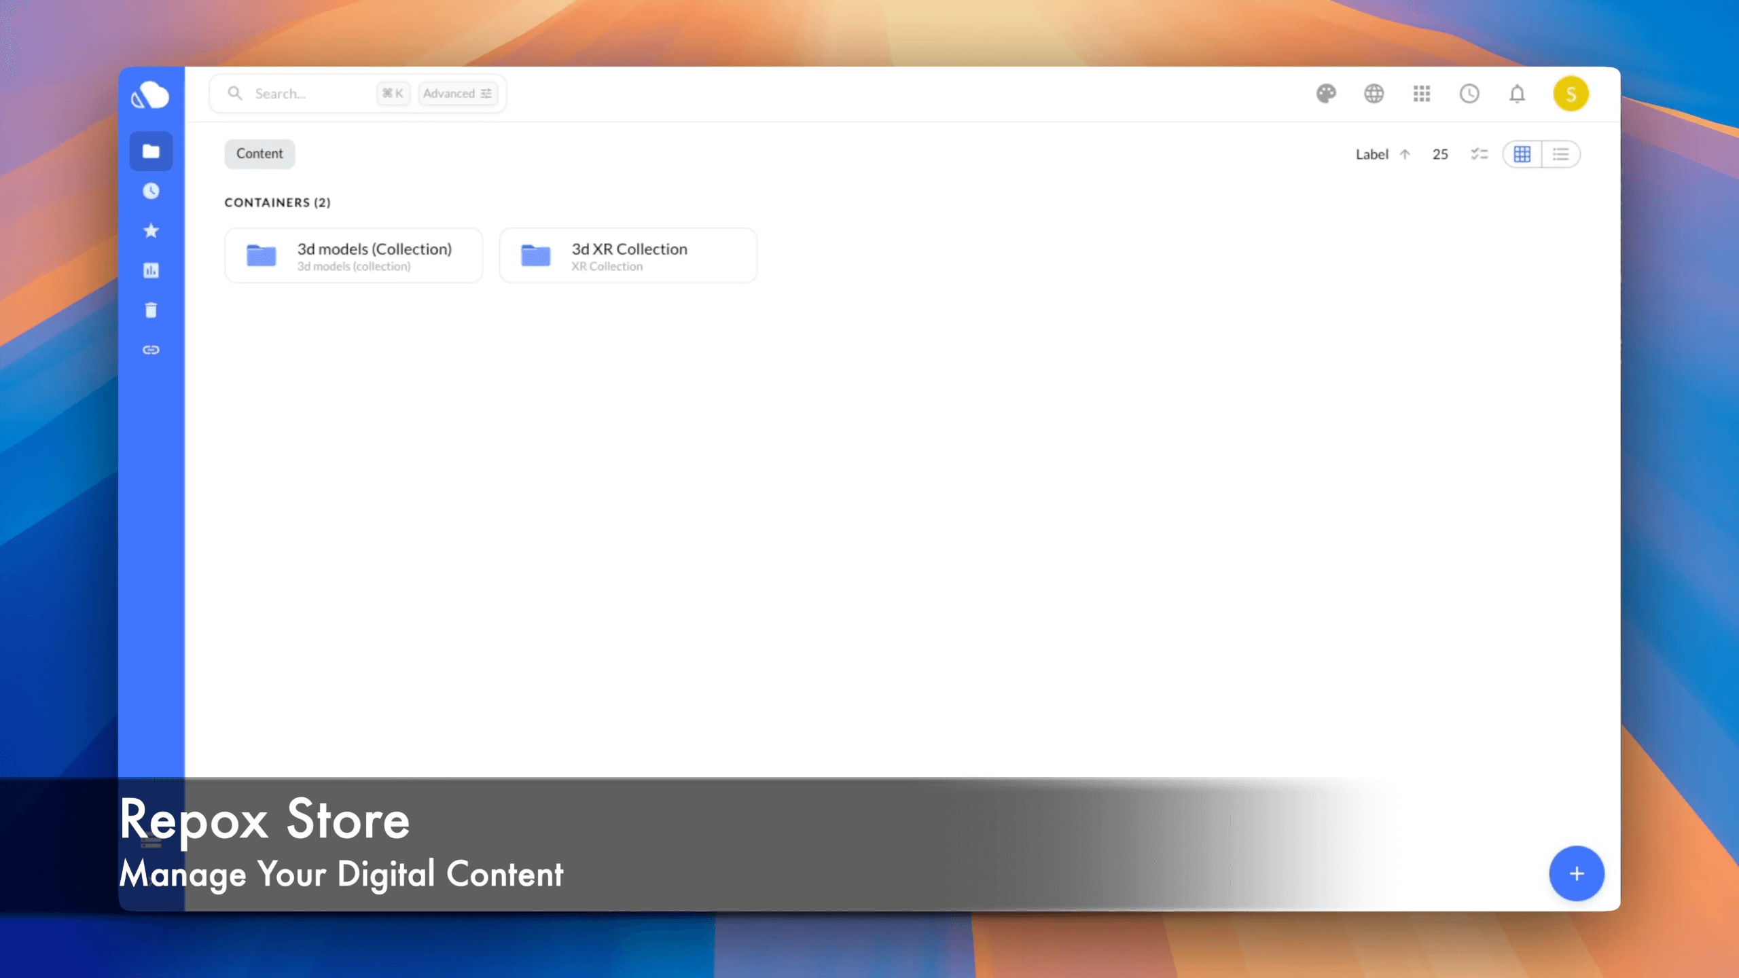Open Recent items clock in sidebar
The width and height of the screenshot is (1739, 978).
[x=151, y=191]
